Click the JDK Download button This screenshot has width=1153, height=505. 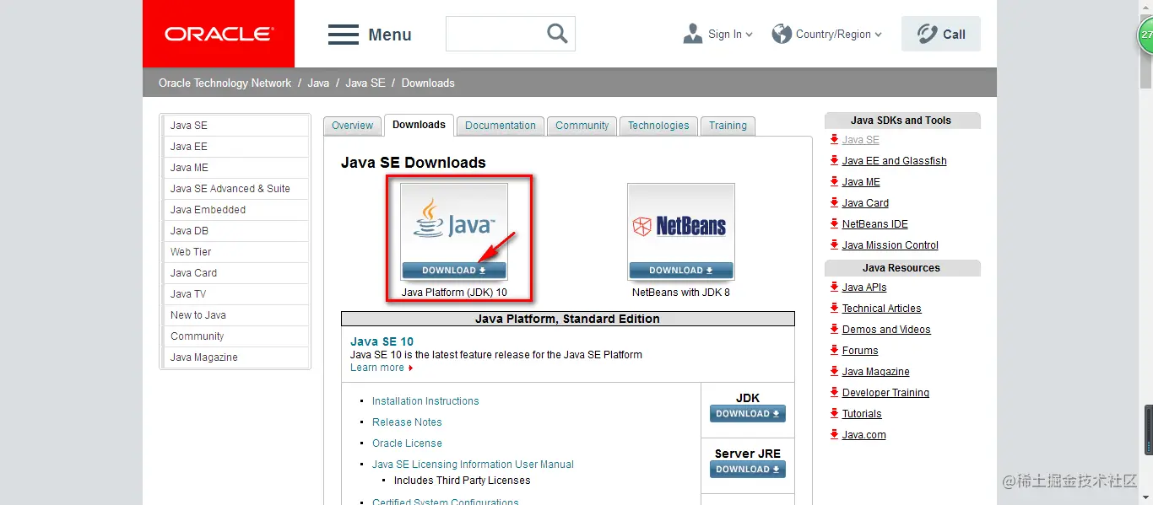coord(748,414)
